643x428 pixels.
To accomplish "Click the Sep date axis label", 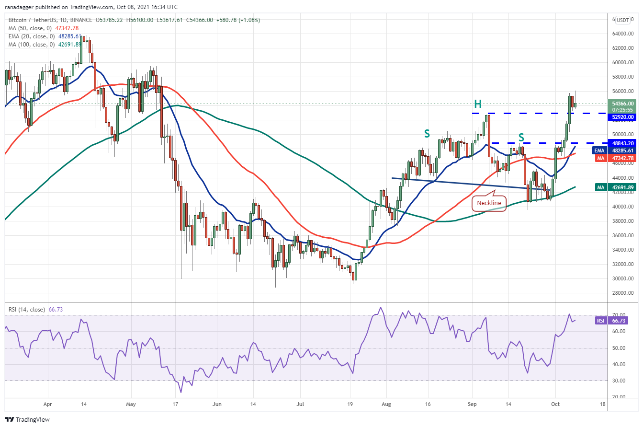I will click(x=472, y=404).
